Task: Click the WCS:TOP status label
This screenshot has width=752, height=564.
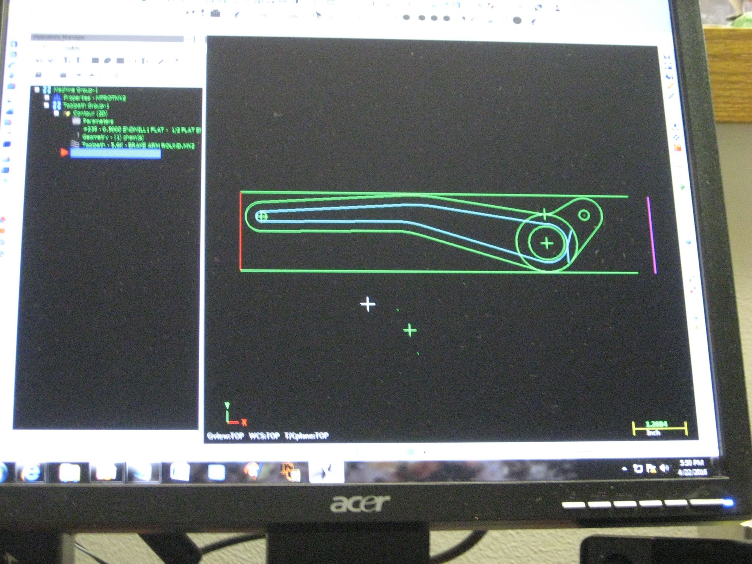Action: click(x=264, y=436)
